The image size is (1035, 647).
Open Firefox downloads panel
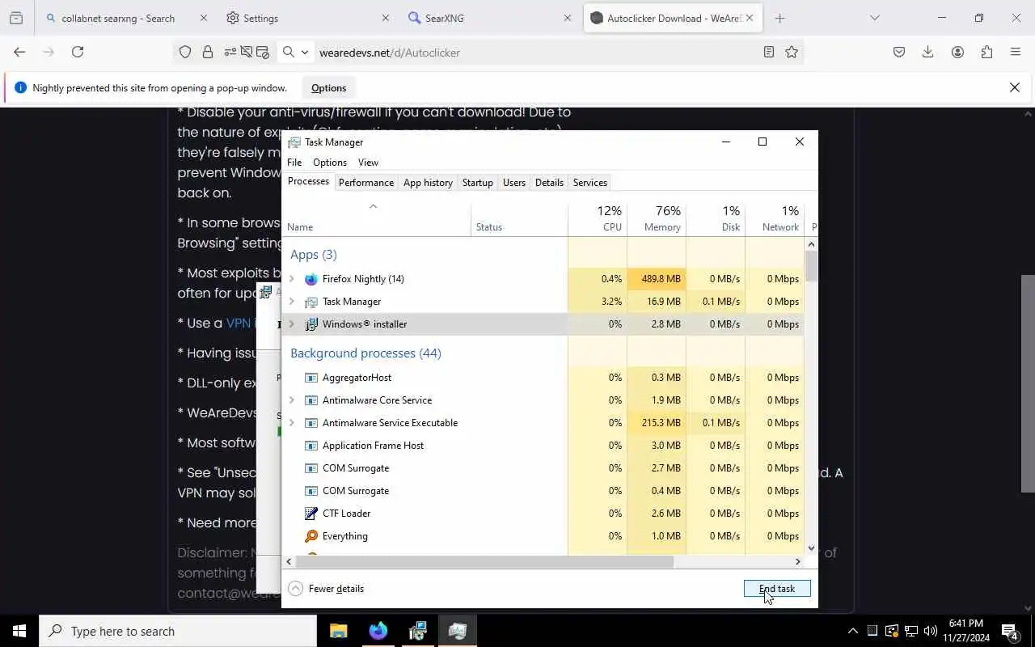pos(928,52)
